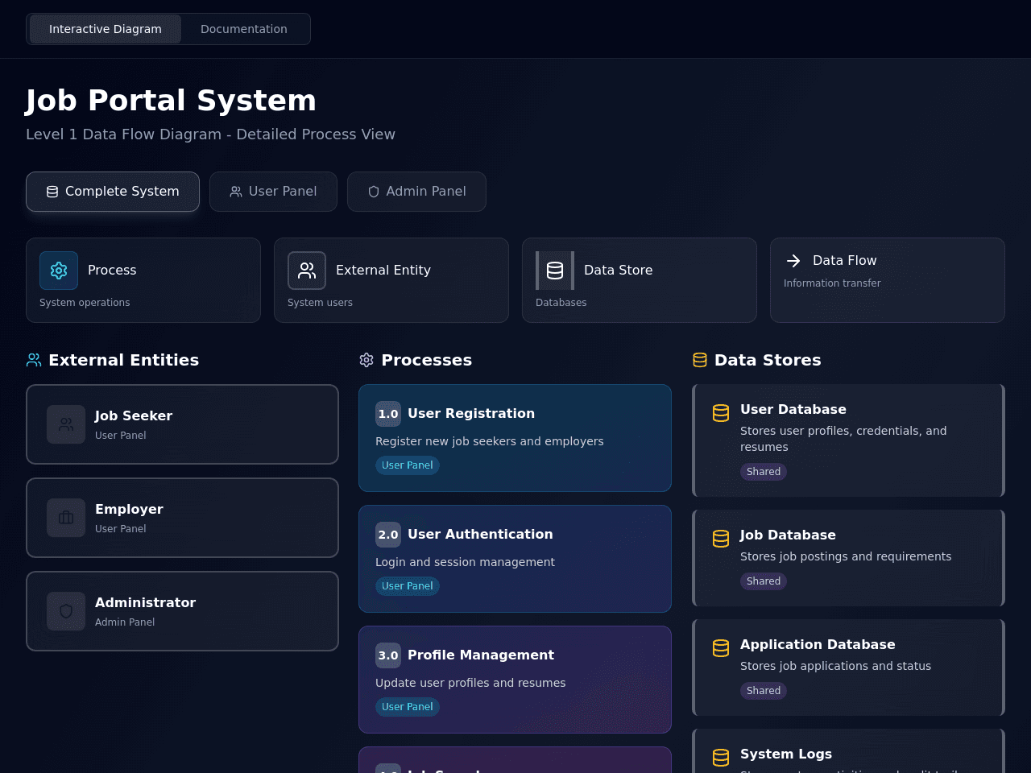Click the Level 1 Data Flow Diagram subtitle

210,134
